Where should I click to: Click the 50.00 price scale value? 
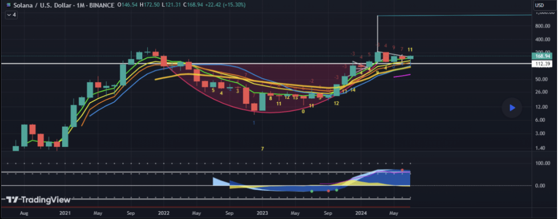[541, 79]
